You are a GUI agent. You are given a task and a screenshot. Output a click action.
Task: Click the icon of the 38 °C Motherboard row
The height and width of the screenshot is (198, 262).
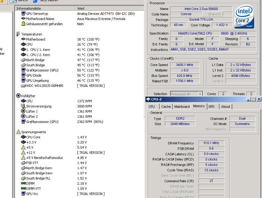tap(23, 39)
